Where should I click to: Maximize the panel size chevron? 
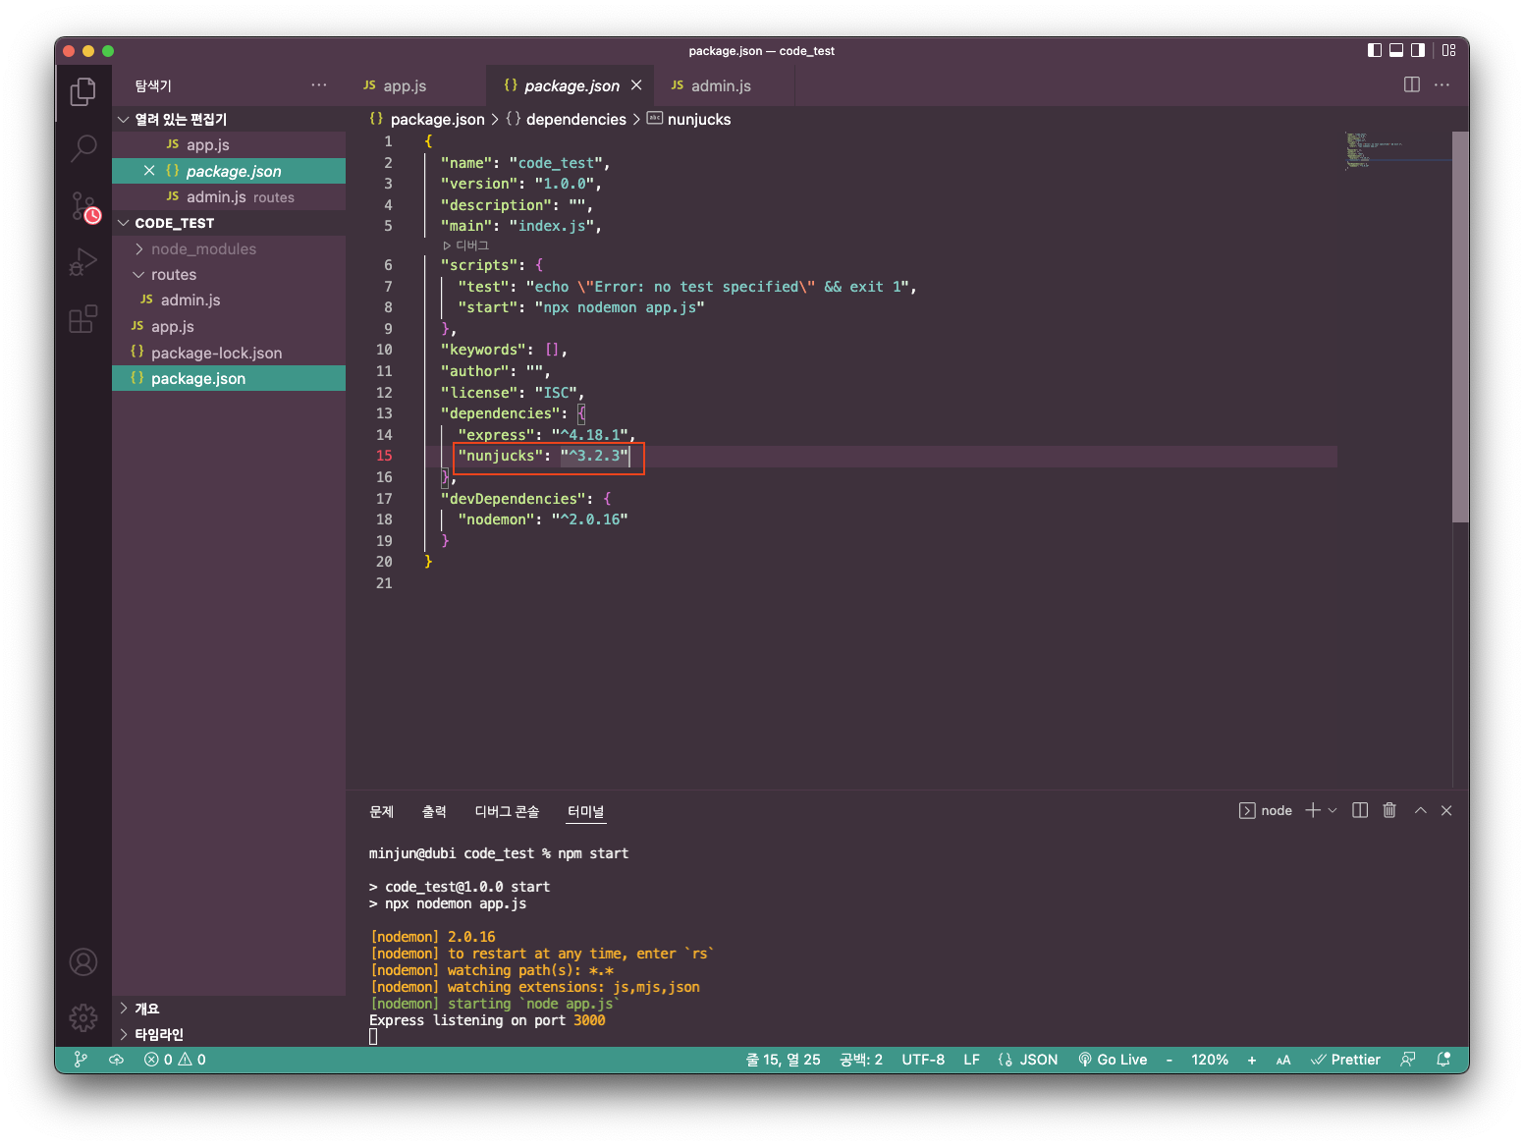(1420, 810)
